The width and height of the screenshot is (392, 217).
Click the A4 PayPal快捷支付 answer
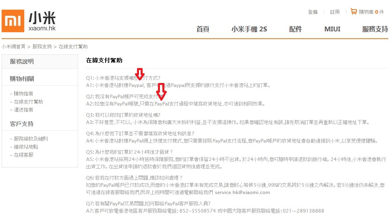pos(232,141)
